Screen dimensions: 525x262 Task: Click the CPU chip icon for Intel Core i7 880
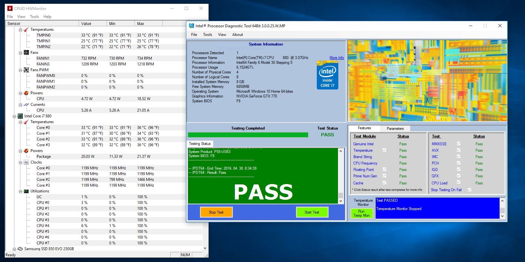20,116
